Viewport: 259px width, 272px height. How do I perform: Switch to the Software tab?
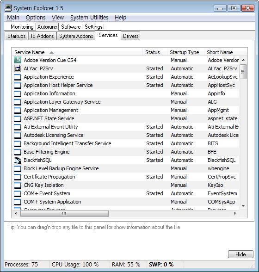(x=71, y=27)
